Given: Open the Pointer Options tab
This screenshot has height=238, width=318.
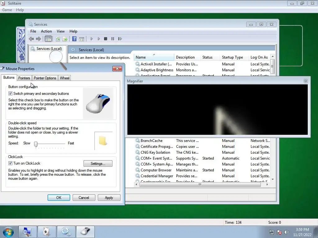Looking at the screenshot, I should click(45, 78).
